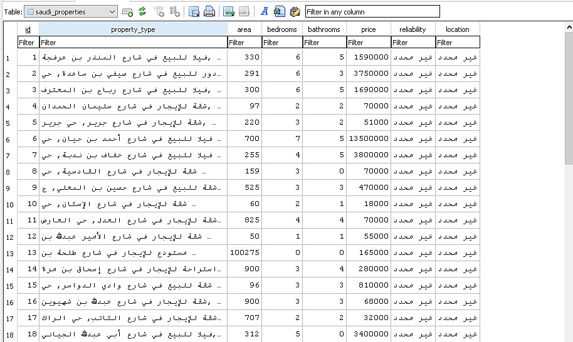Screen dimensions: 573x342
Task: Save the table as currently displayed
Action: (194, 12)
